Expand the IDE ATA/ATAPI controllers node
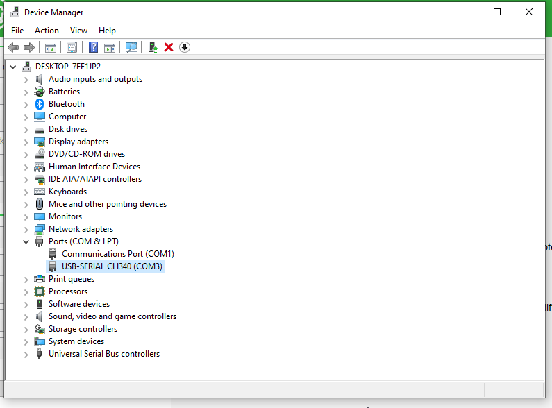 click(x=26, y=180)
